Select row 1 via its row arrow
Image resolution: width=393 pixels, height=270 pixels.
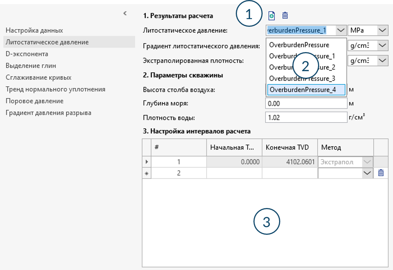147,162
